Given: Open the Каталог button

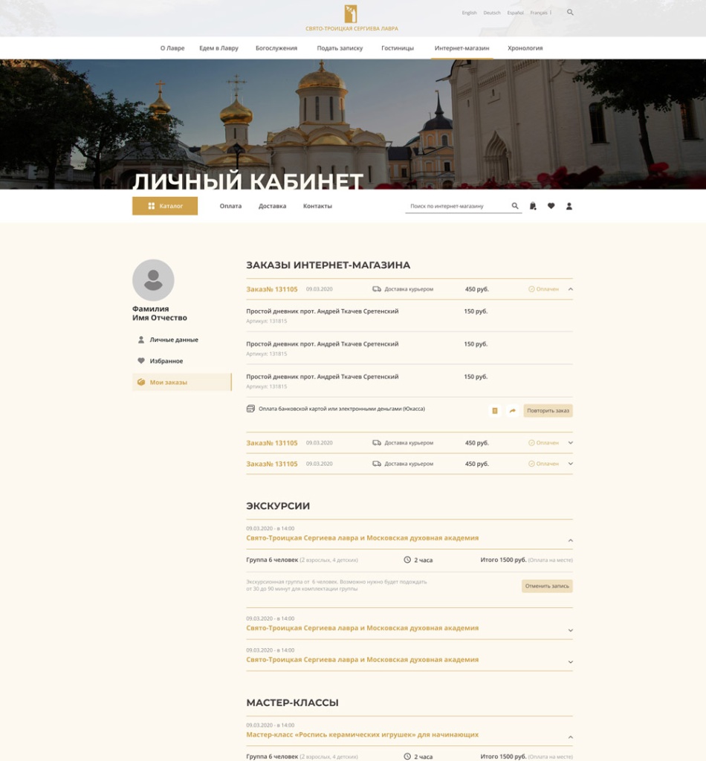Looking at the screenshot, I should pos(165,206).
